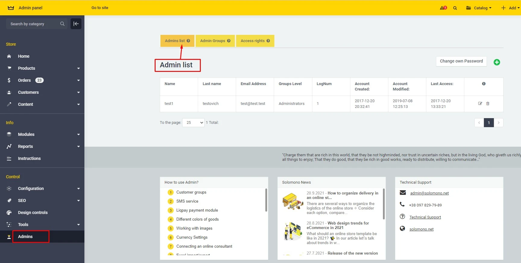This screenshot has height=263, width=521.
Task: Open the Currency Settings help item
Action: [192, 237]
